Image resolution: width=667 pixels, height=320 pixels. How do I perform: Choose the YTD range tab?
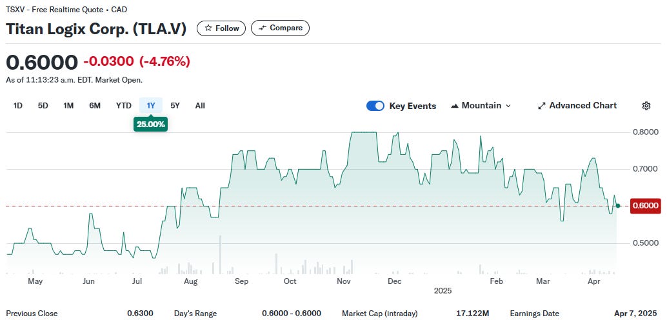point(124,106)
